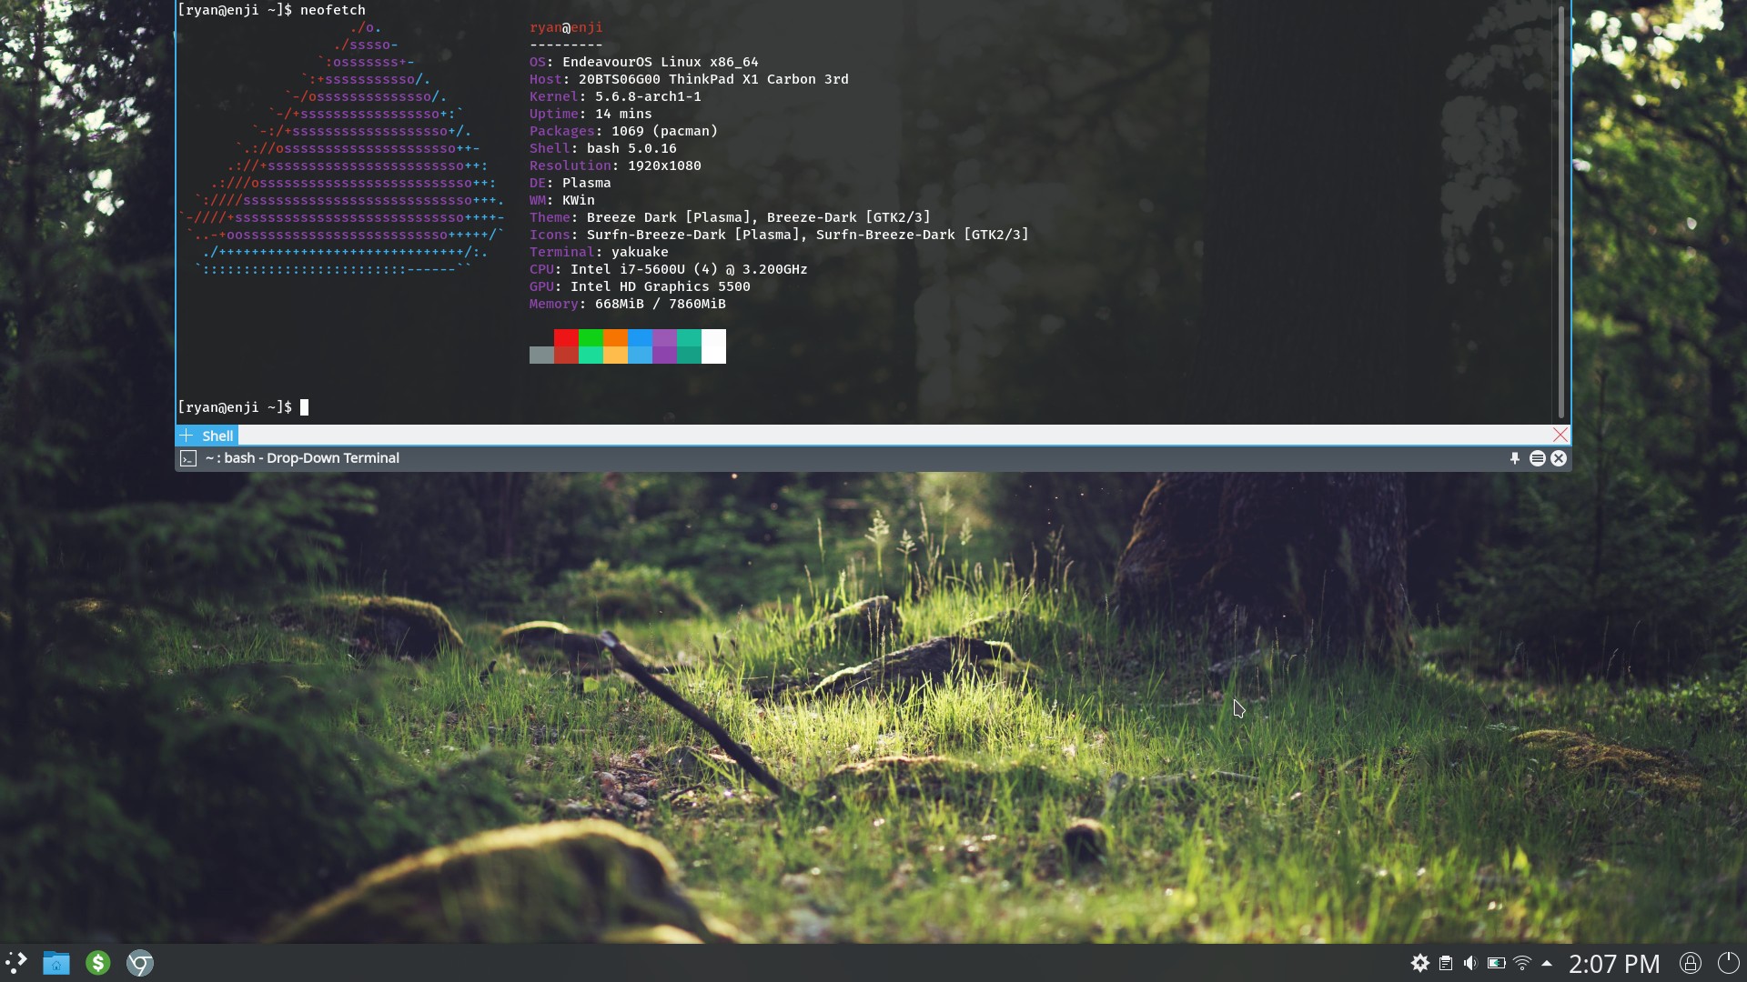This screenshot has width=1747, height=982.
Task: Lock the screen from the panel
Action: coord(1691,963)
